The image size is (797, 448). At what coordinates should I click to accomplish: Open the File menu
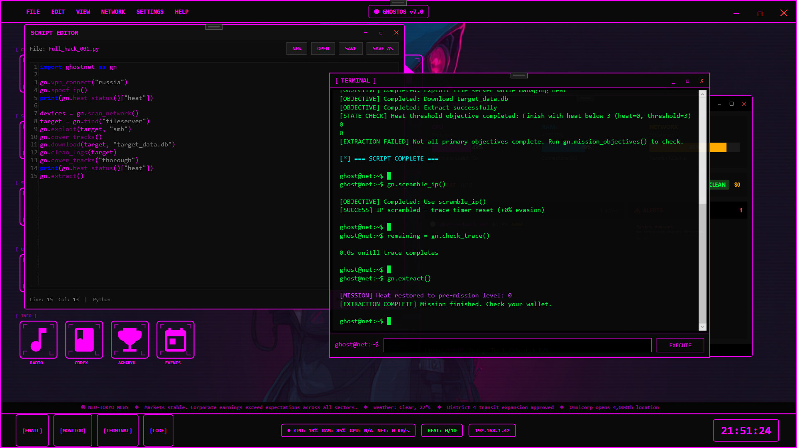33,12
